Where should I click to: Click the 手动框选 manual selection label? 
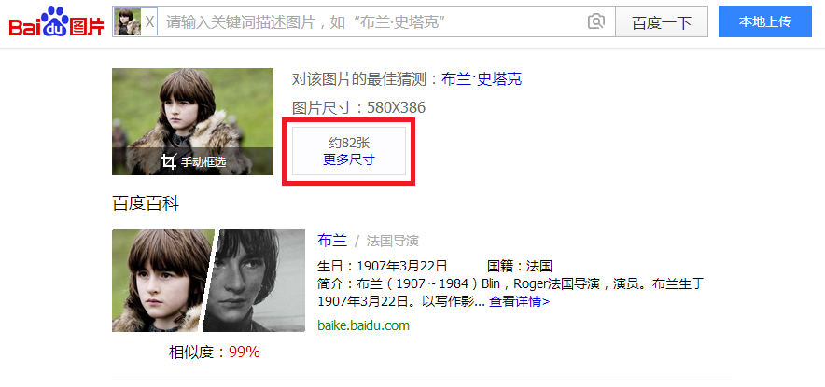click(x=203, y=162)
